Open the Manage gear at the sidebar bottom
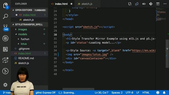 (5, 85)
